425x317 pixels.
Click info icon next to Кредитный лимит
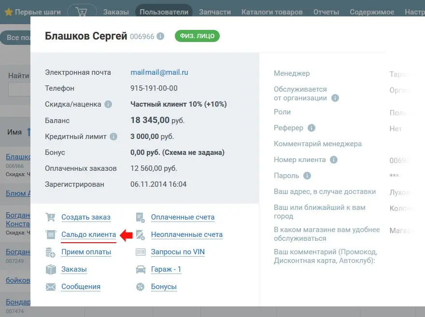114,136
